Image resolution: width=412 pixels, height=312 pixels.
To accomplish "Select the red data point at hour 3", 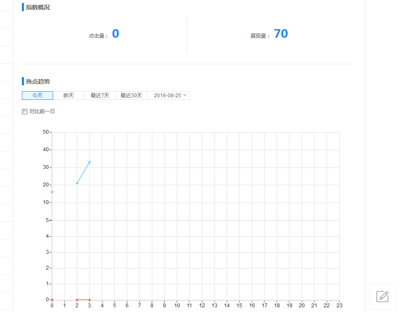I will [x=90, y=300].
